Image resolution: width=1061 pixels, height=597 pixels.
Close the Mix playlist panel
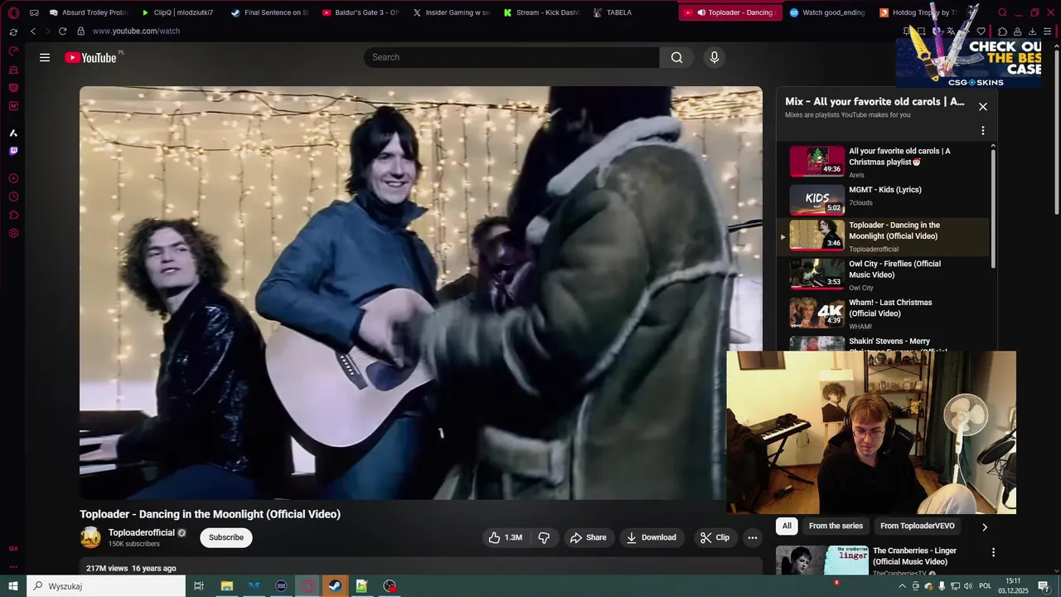point(983,106)
